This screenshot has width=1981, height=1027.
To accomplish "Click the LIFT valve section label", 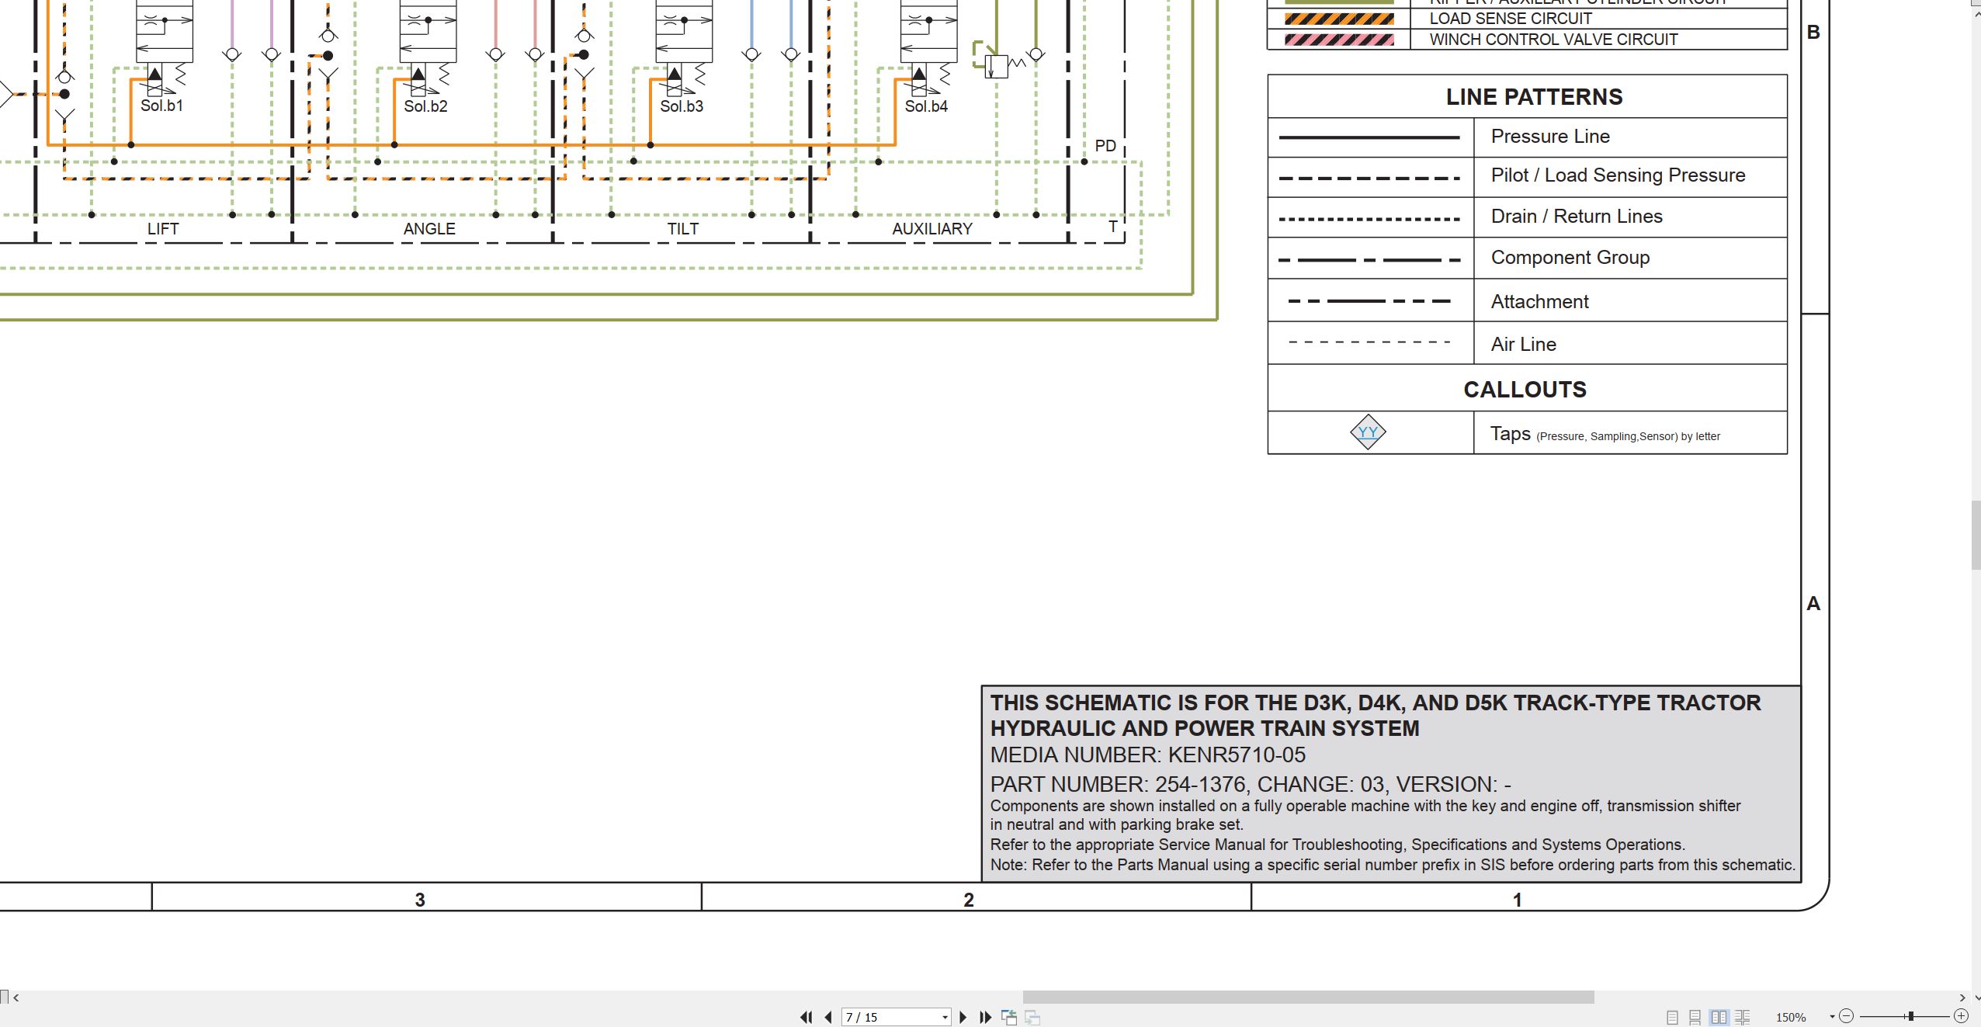I will (x=163, y=229).
